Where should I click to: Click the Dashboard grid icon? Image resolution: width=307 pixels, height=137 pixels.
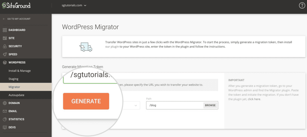[x=5, y=30]
